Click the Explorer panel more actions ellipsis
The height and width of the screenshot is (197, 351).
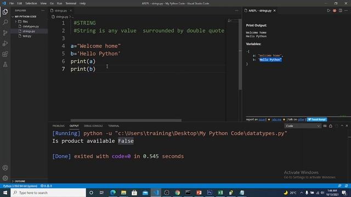pyautogui.click(x=43, y=10)
